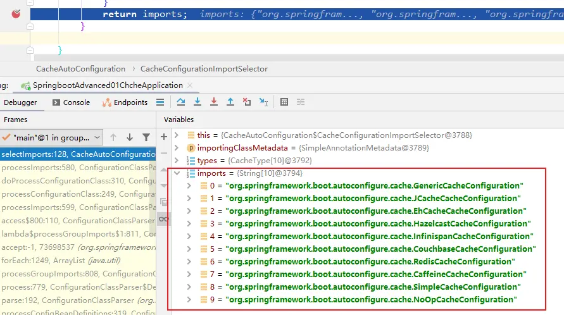Screen dimensions: 564x315
Task: Click the frames filter funnel icon
Action: [146, 137]
